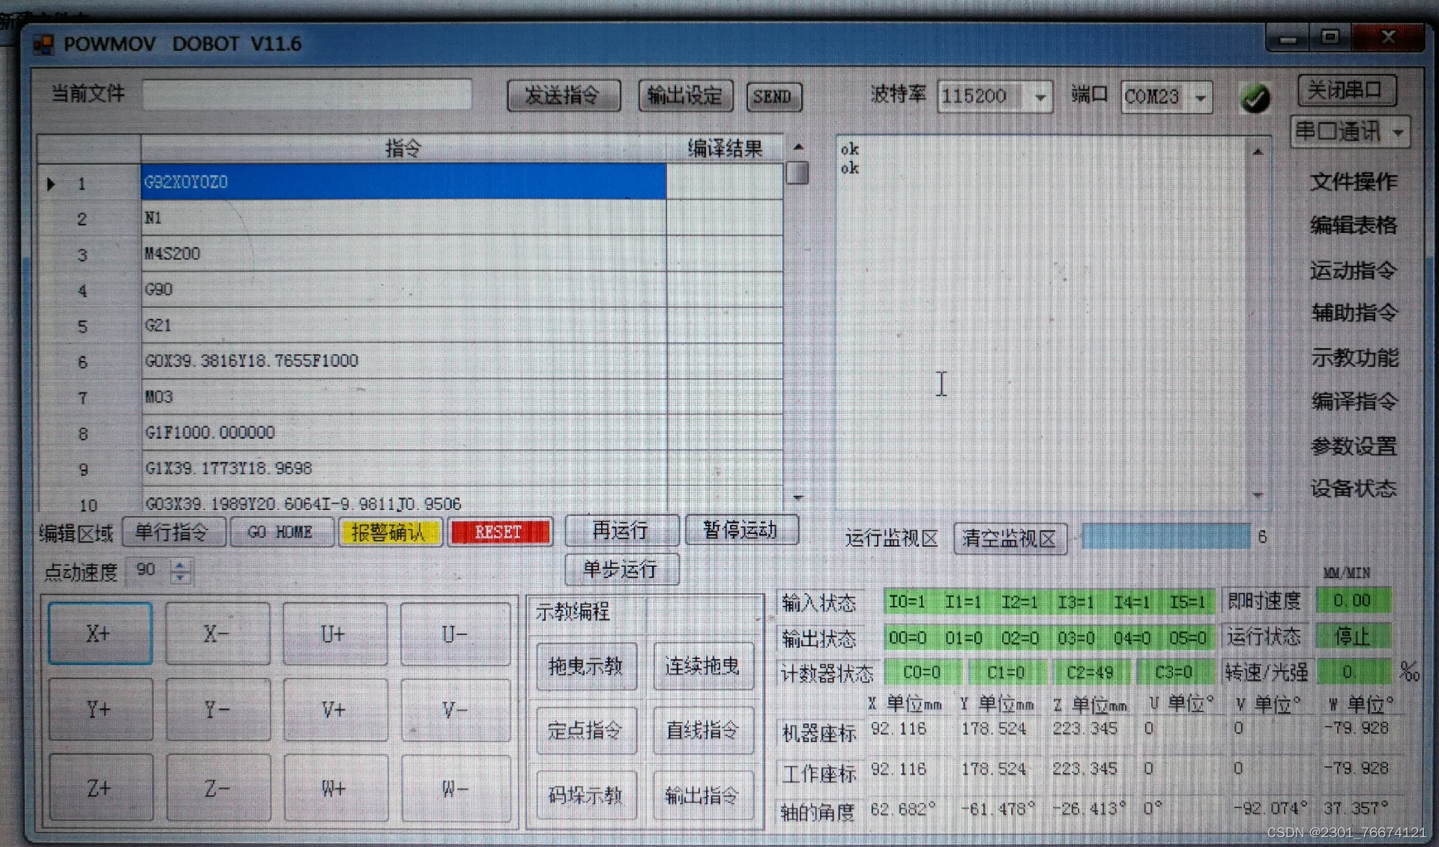Open the 编辑表格 menu
The height and width of the screenshot is (847, 1439).
[x=1354, y=225]
